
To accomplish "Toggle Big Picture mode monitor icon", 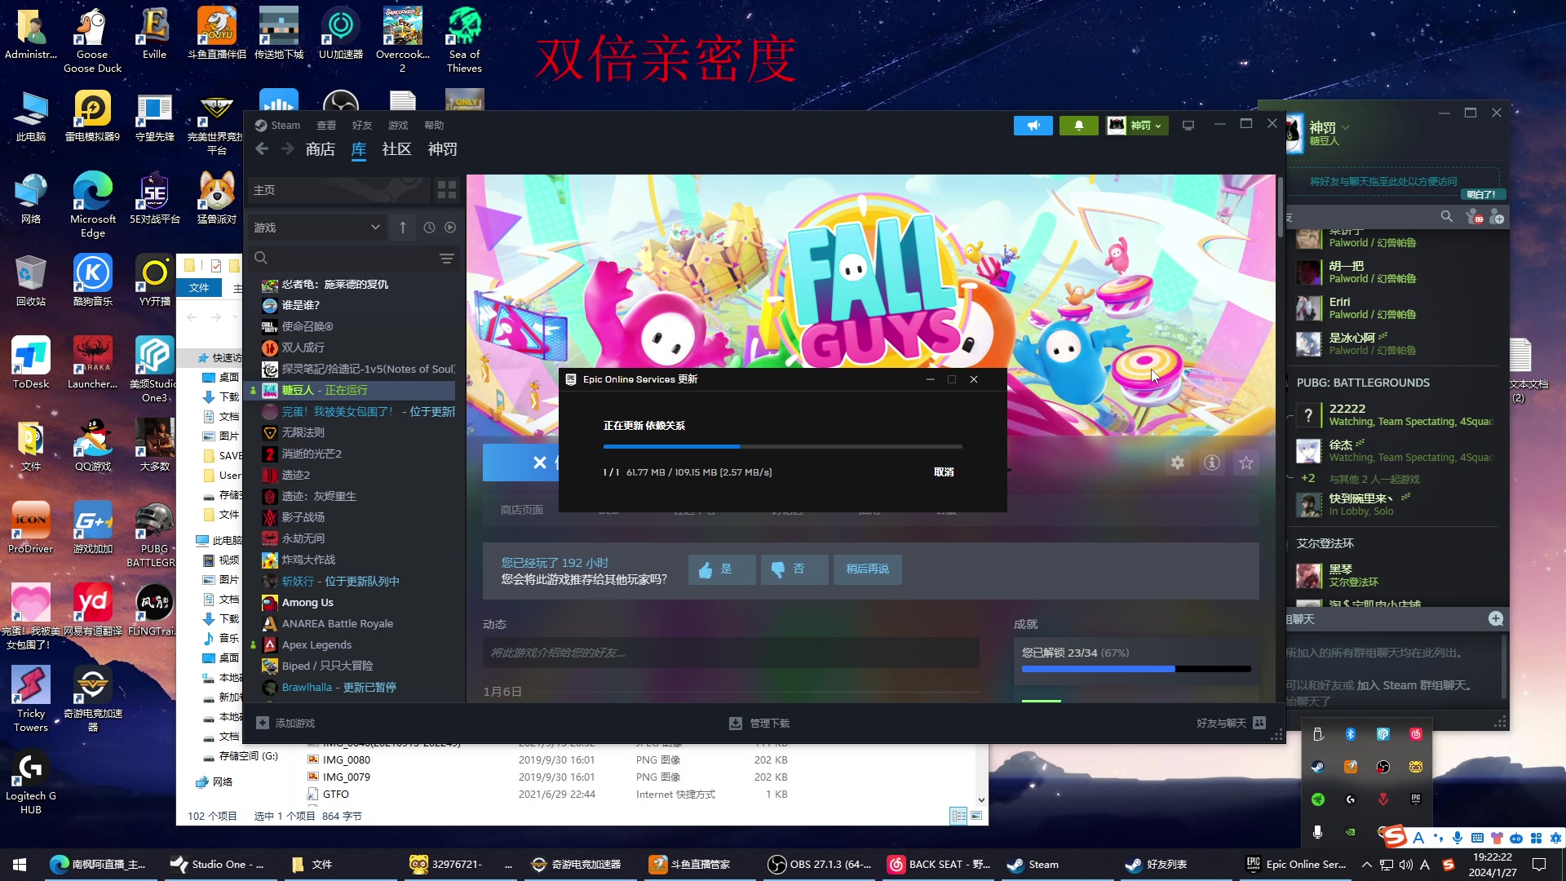I will coord(1188,126).
